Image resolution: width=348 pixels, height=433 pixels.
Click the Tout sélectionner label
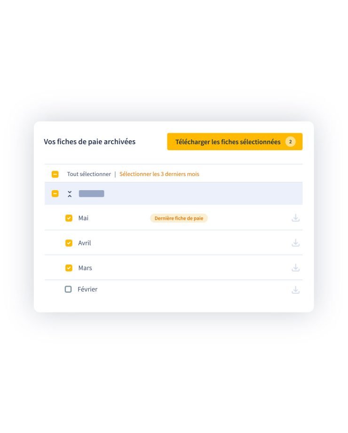(89, 174)
